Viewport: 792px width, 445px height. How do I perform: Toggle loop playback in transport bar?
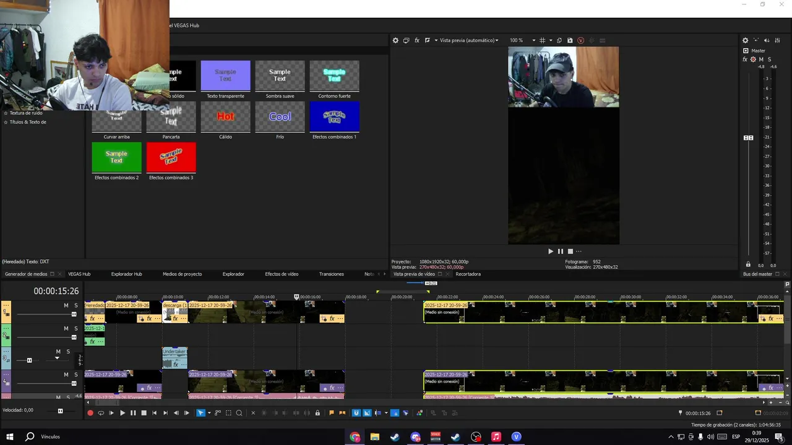(101, 413)
